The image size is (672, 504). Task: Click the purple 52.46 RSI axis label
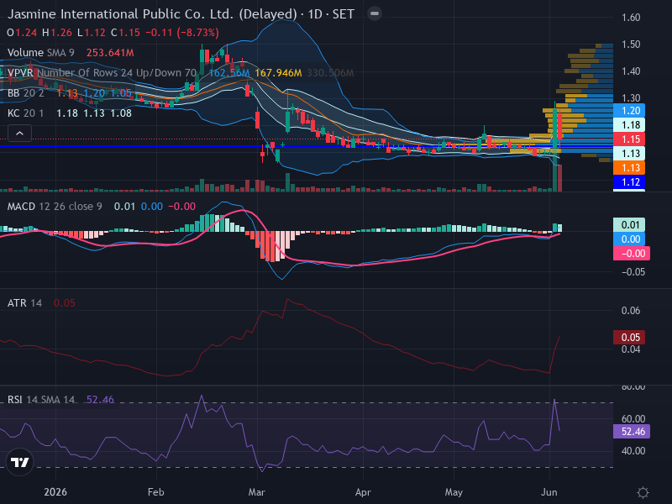[632, 431]
